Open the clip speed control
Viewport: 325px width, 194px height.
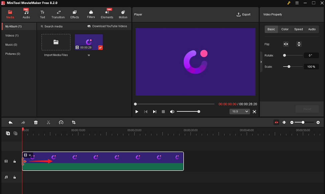point(61,122)
